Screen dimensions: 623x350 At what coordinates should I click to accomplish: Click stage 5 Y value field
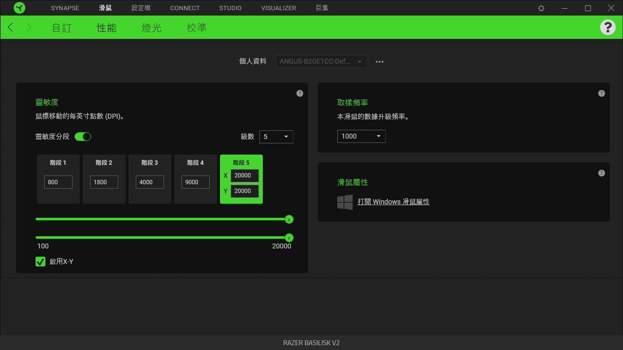245,191
